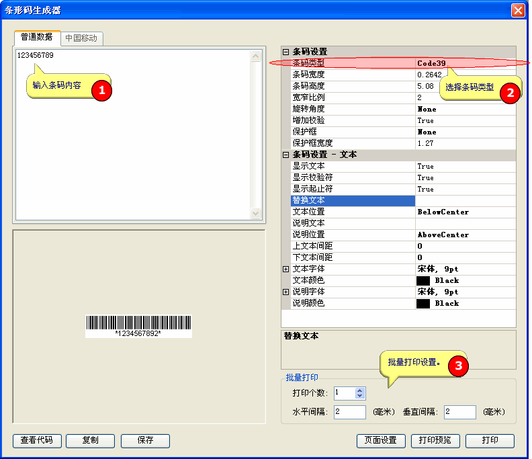Open 页面设置 dialog
The image size is (532, 459).
381,441
